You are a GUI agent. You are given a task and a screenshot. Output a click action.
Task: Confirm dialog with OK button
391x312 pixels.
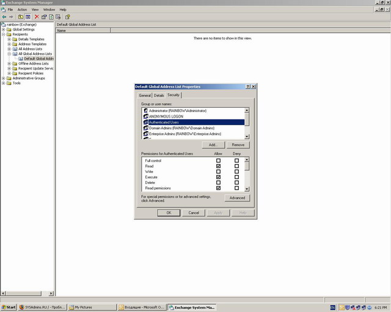[x=169, y=213]
